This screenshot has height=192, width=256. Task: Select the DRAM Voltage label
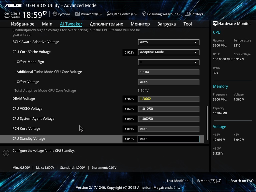click(x=24, y=98)
